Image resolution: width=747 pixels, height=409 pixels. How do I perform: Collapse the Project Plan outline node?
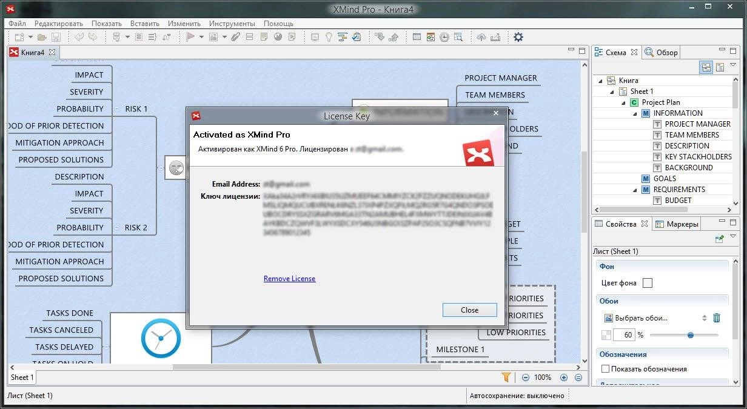[623, 102]
